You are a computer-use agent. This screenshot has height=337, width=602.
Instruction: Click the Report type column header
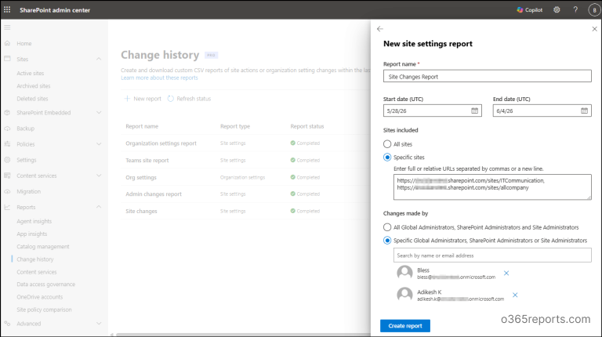[235, 126]
